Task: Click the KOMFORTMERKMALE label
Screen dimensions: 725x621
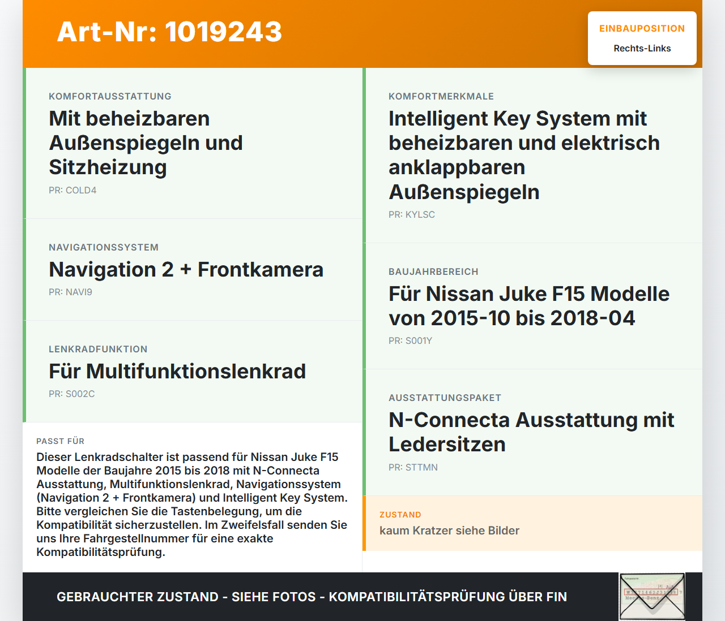Action: click(x=441, y=96)
